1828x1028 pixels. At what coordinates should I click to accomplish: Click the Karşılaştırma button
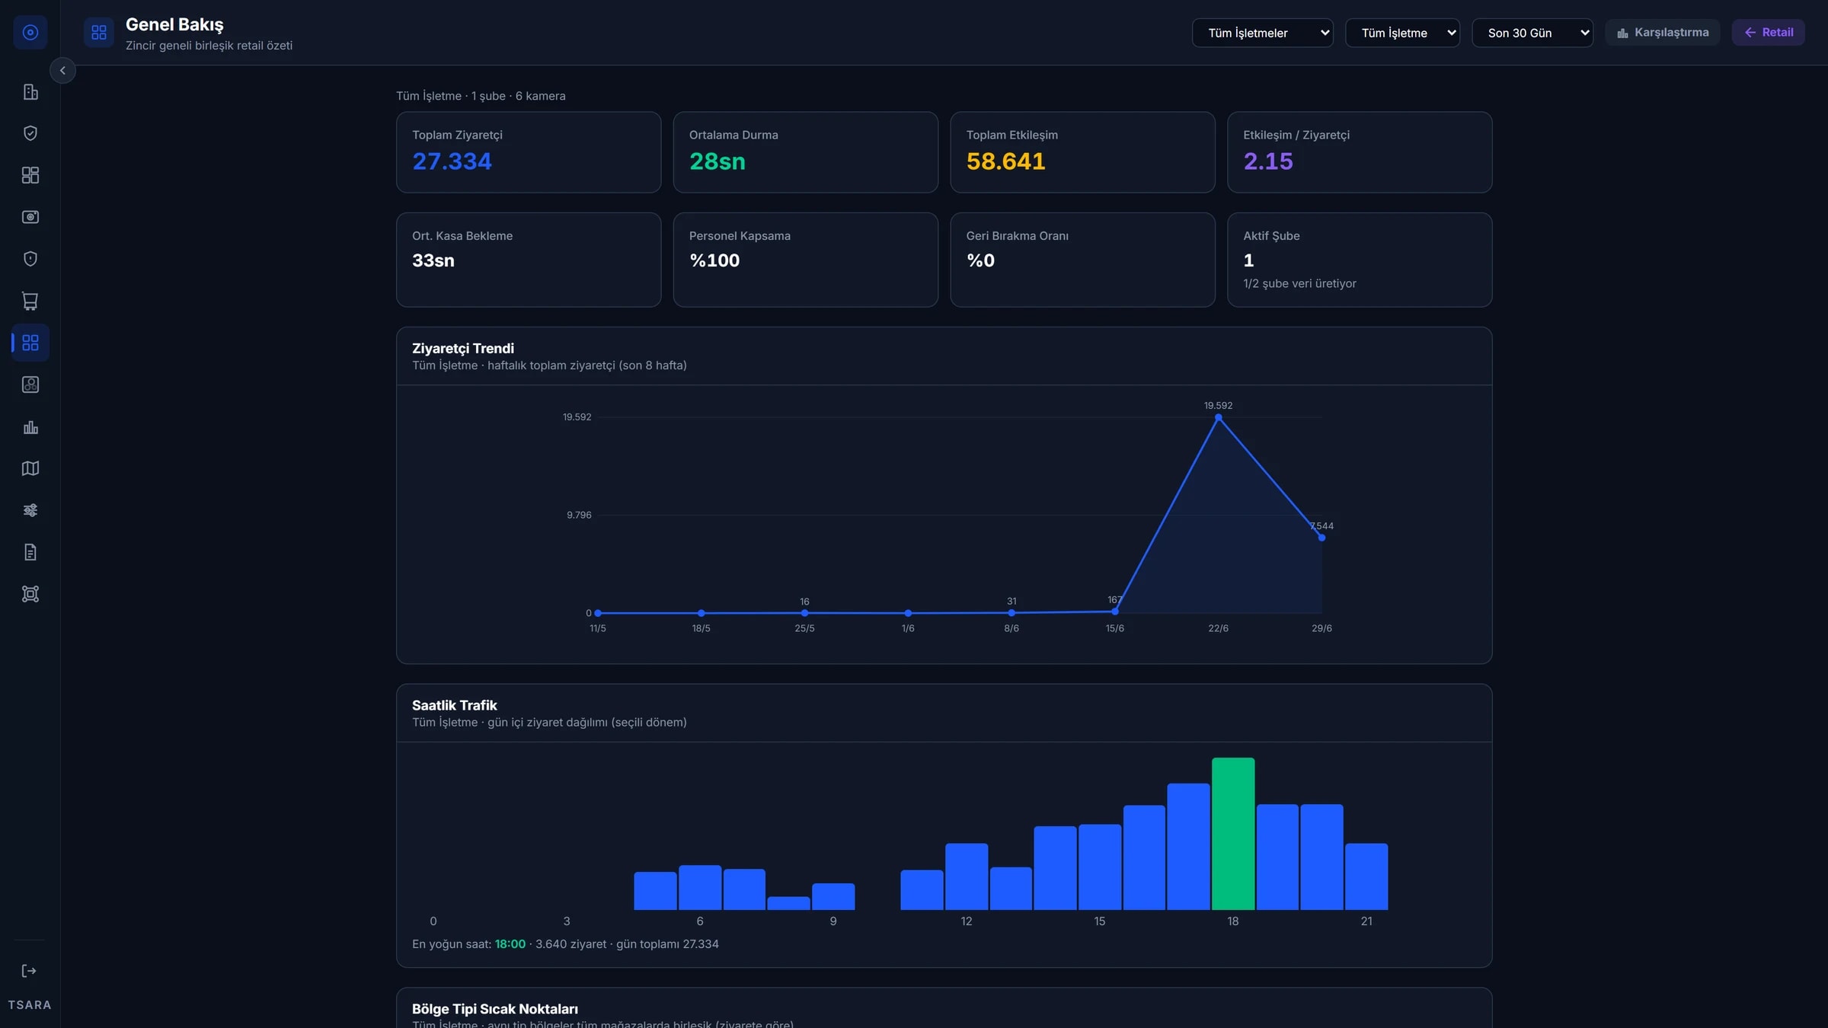(x=1663, y=32)
